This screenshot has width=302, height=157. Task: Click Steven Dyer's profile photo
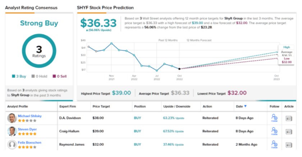tap(12, 131)
